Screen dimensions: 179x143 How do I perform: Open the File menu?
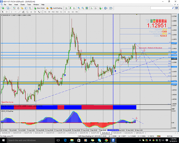coord(5,5)
